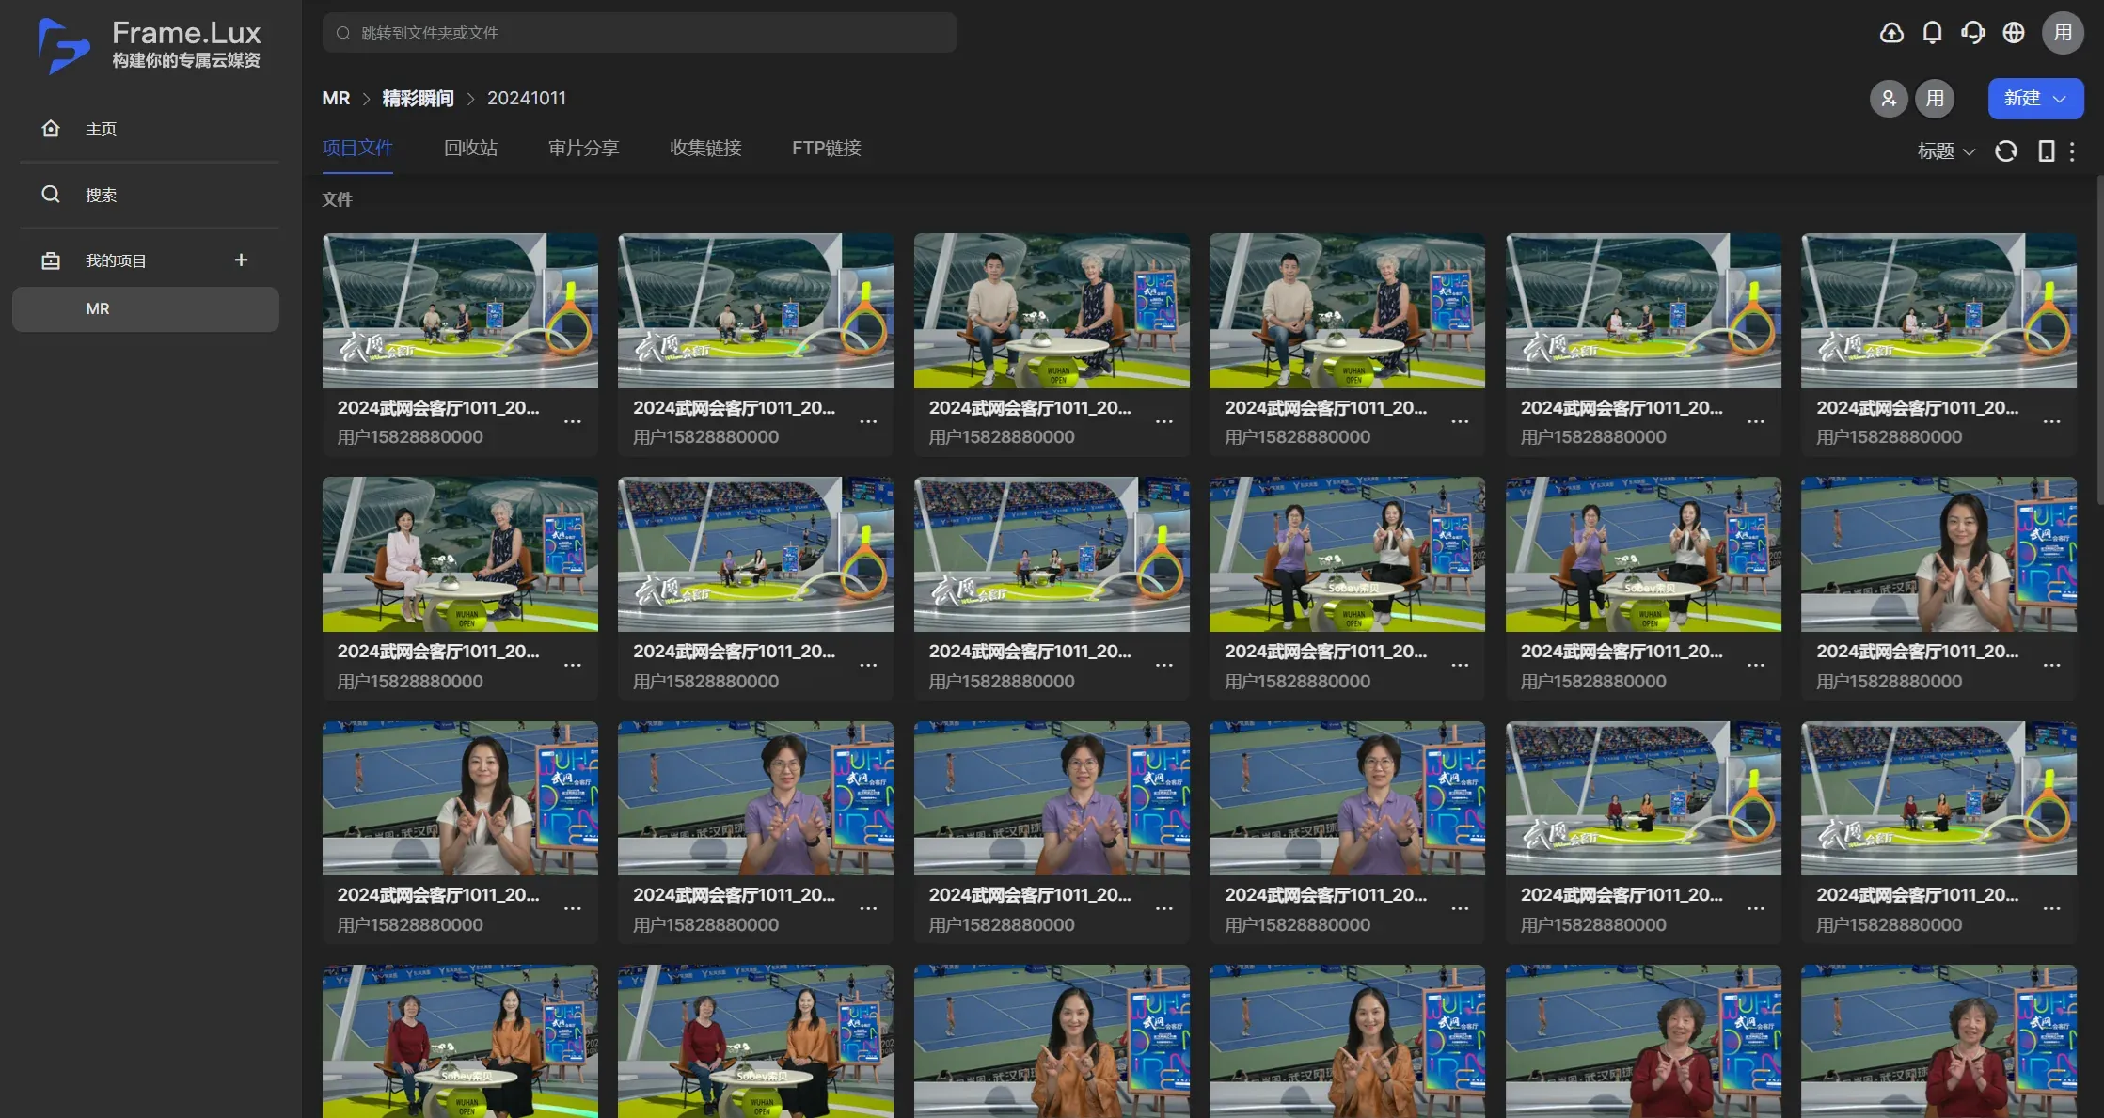Open more options for fifth file in row one
2104x1118 pixels.
click(1755, 422)
